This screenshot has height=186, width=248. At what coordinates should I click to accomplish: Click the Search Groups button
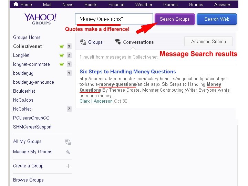click(x=175, y=19)
